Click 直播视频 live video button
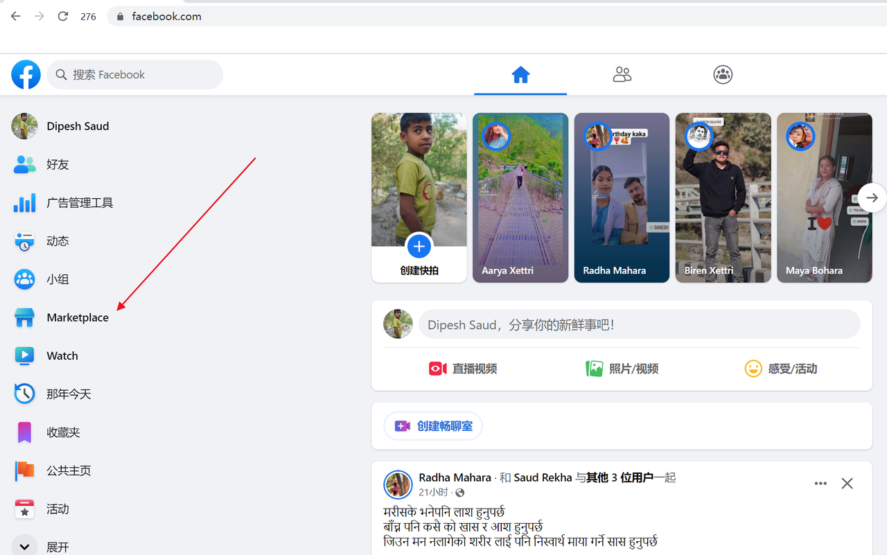This screenshot has width=887, height=555. click(462, 369)
